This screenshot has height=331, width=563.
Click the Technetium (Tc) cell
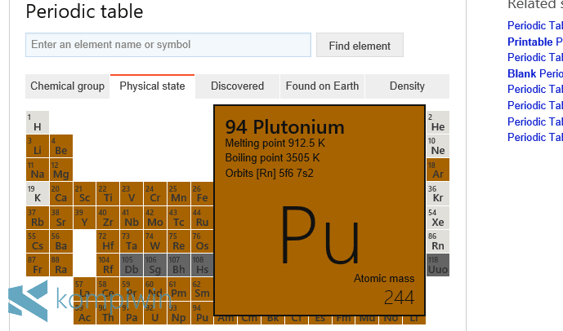(x=179, y=218)
